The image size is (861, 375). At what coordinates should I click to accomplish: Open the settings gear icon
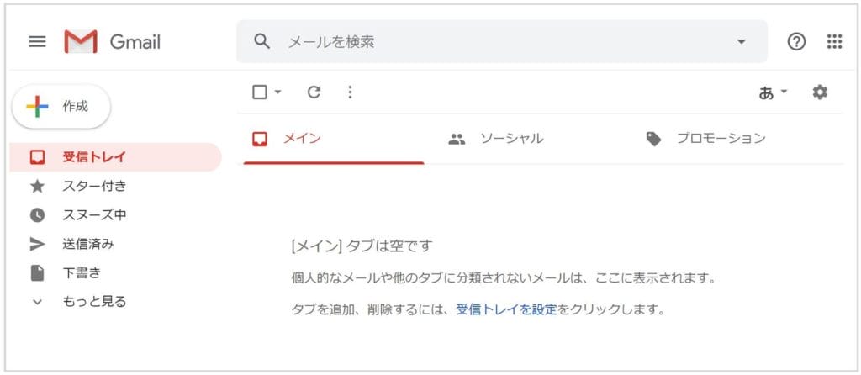tap(820, 92)
